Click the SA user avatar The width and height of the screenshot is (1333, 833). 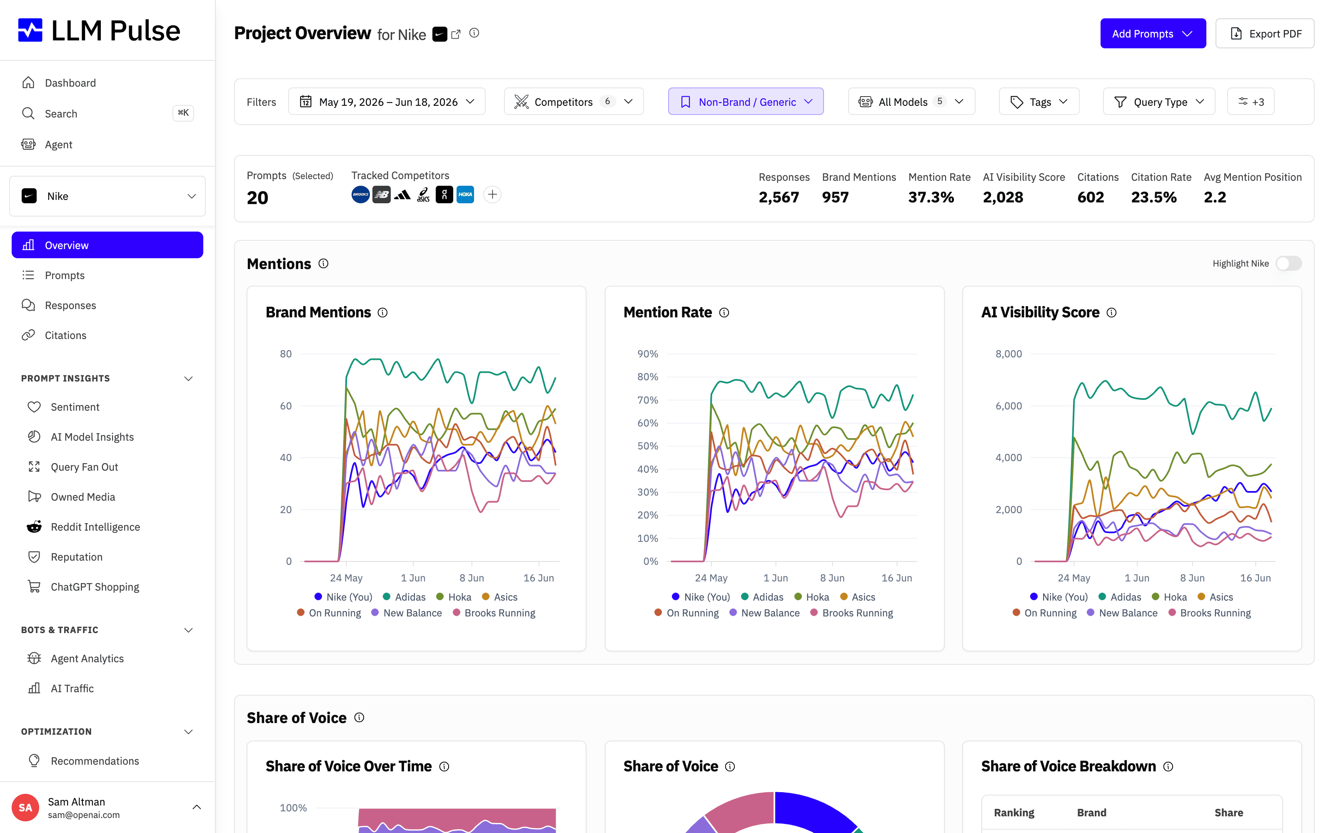pos(25,808)
